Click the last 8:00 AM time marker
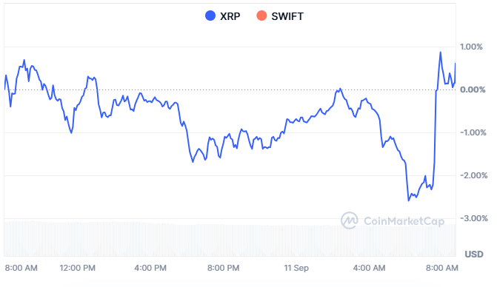This screenshot has width=497, height=287. click(x=442, y=268)
